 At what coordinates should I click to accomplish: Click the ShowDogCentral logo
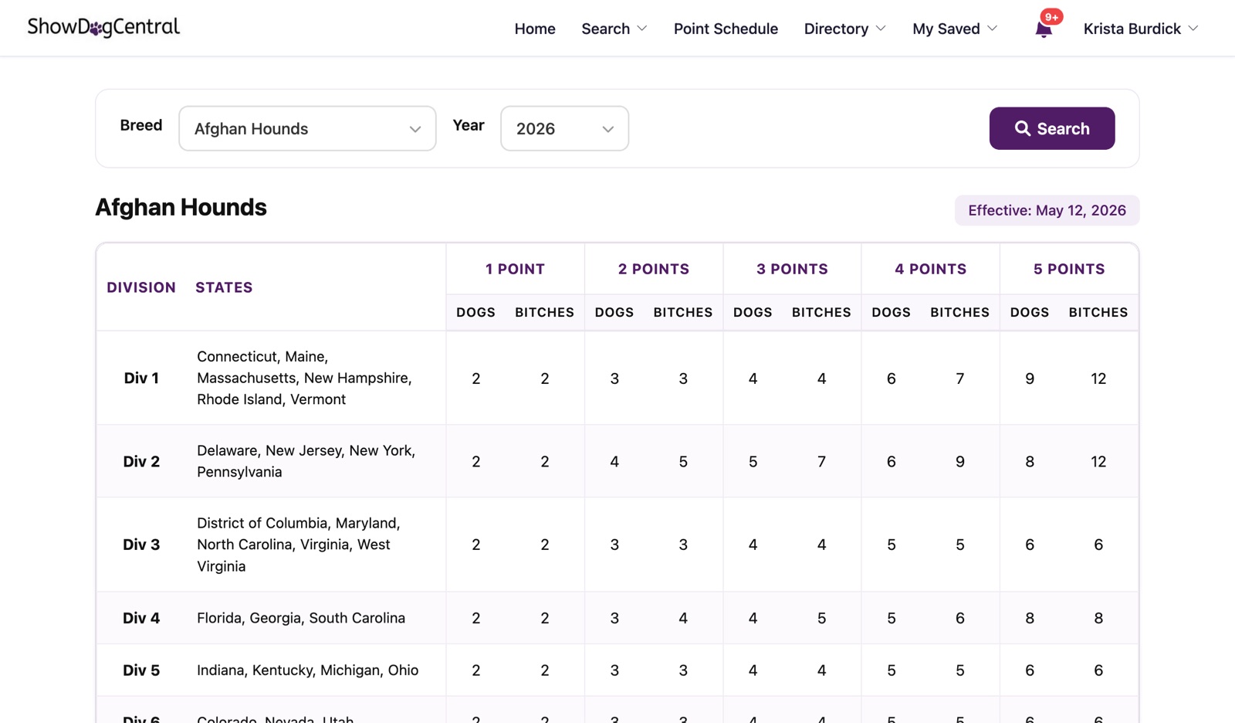(x=103, y=28)
